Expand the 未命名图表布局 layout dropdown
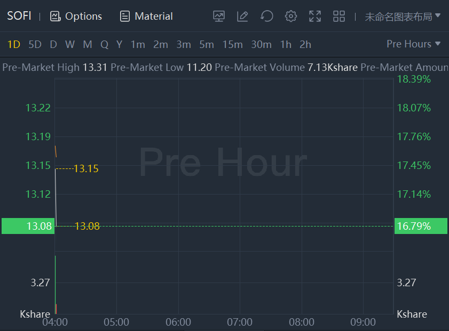The width and height of the screenshot is (449, 331). [403, 17]
